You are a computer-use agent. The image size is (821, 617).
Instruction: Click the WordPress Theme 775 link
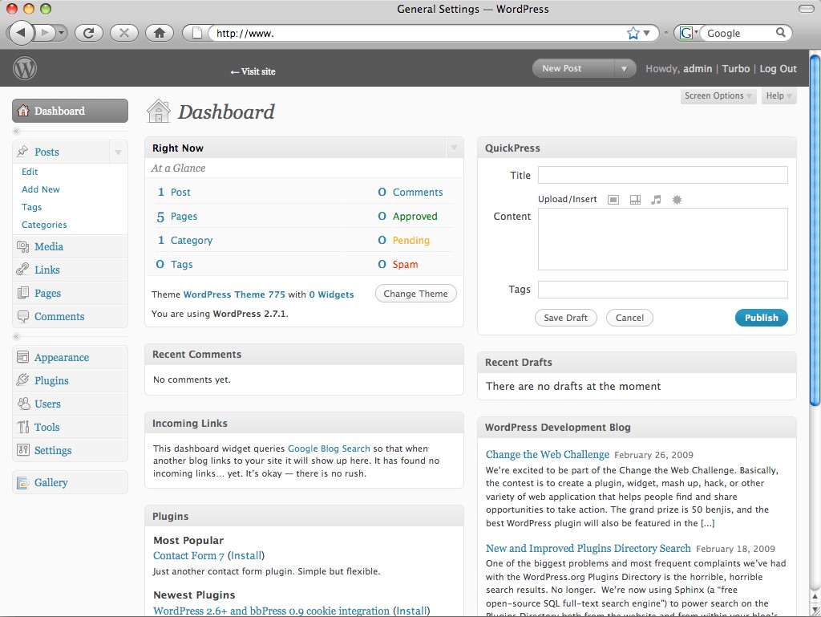coord(234,294)
